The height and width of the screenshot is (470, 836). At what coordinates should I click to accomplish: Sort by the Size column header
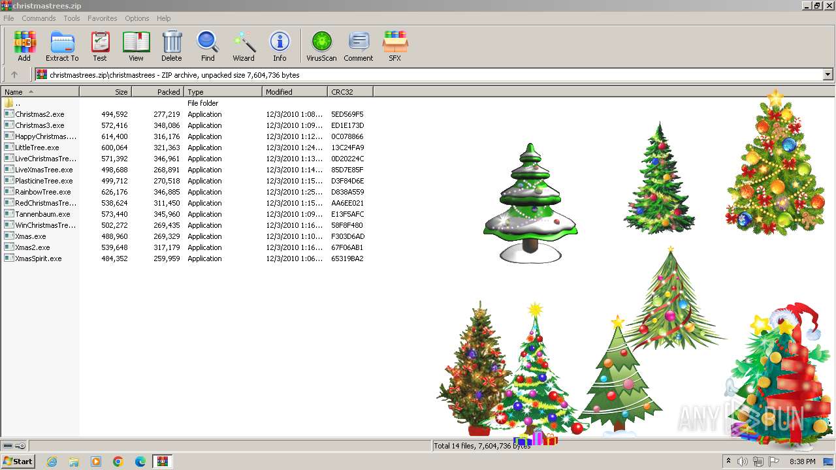pyautogui.click(x=106, y=92)
